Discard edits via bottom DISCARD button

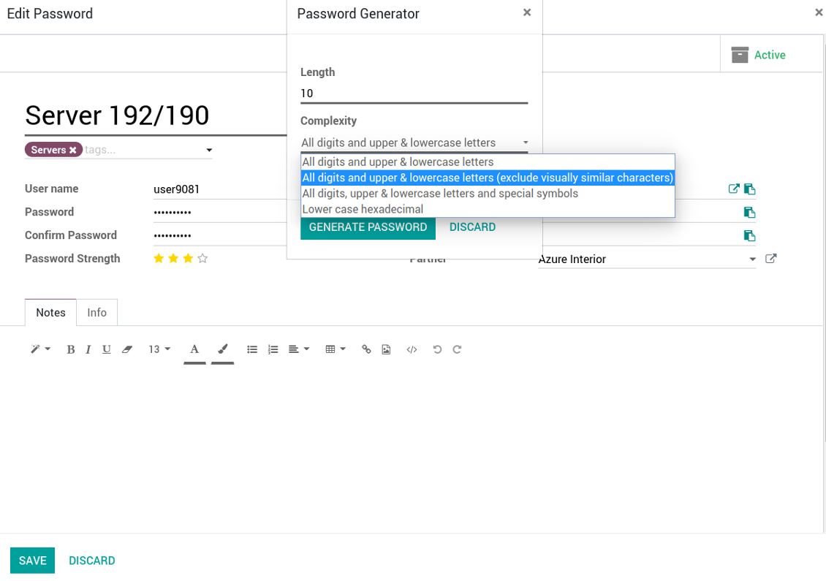click(92, 561)
